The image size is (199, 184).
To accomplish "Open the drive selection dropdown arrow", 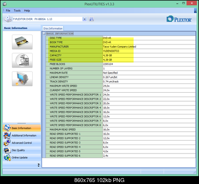I will click(x=85, y=19).
